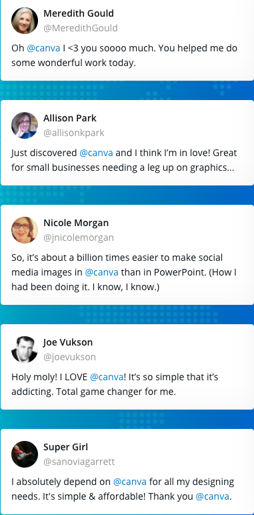Open the @sanoviagarrett handle
Screen dimensions: 254x515
pyautogui.click(x=79, y=462)
